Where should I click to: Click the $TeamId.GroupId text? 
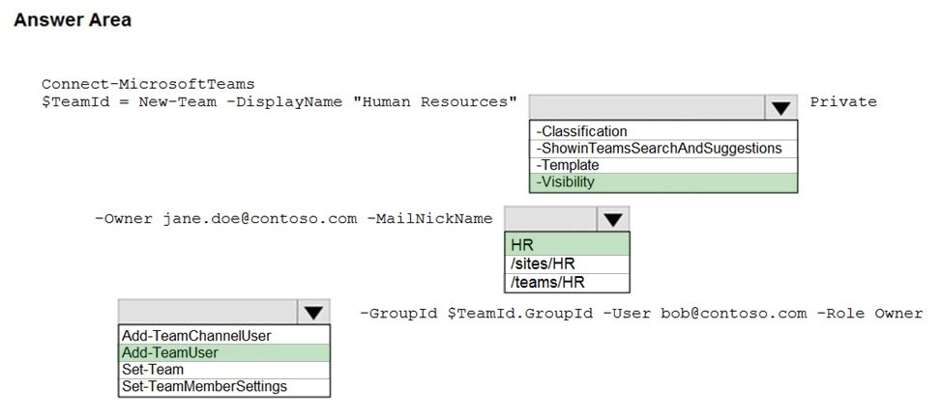click(520, 314)
